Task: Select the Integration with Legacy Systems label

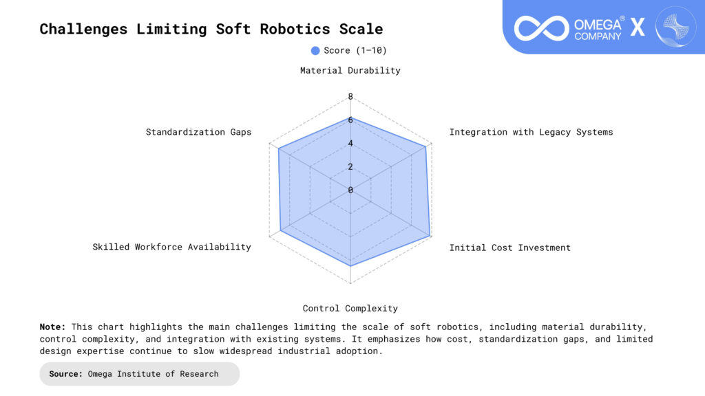Action: pyautogui.click(x=531, y=132)
